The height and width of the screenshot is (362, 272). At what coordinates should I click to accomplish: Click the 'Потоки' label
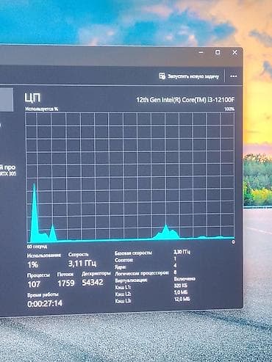coord(65,275)
